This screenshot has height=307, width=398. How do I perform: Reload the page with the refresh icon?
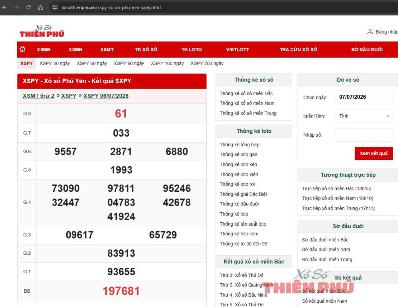(x=28, y=7)
